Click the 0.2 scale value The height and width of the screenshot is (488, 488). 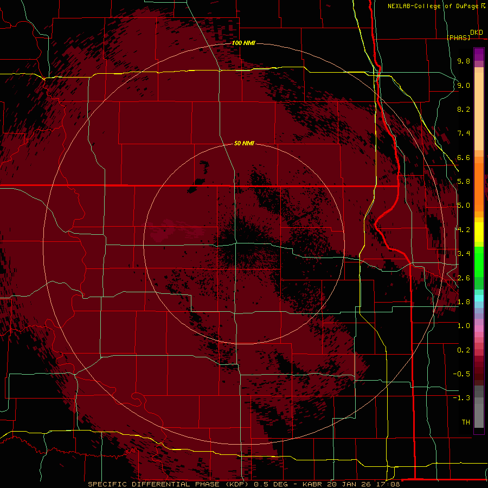coord(464,350)
